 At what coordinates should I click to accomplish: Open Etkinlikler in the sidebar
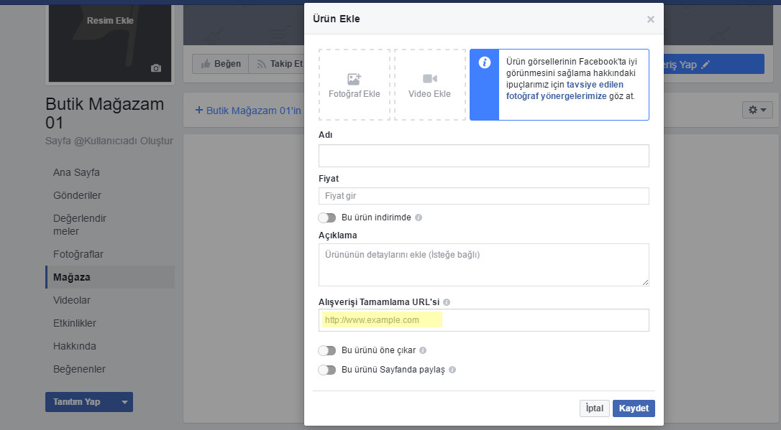coord(75,323)
